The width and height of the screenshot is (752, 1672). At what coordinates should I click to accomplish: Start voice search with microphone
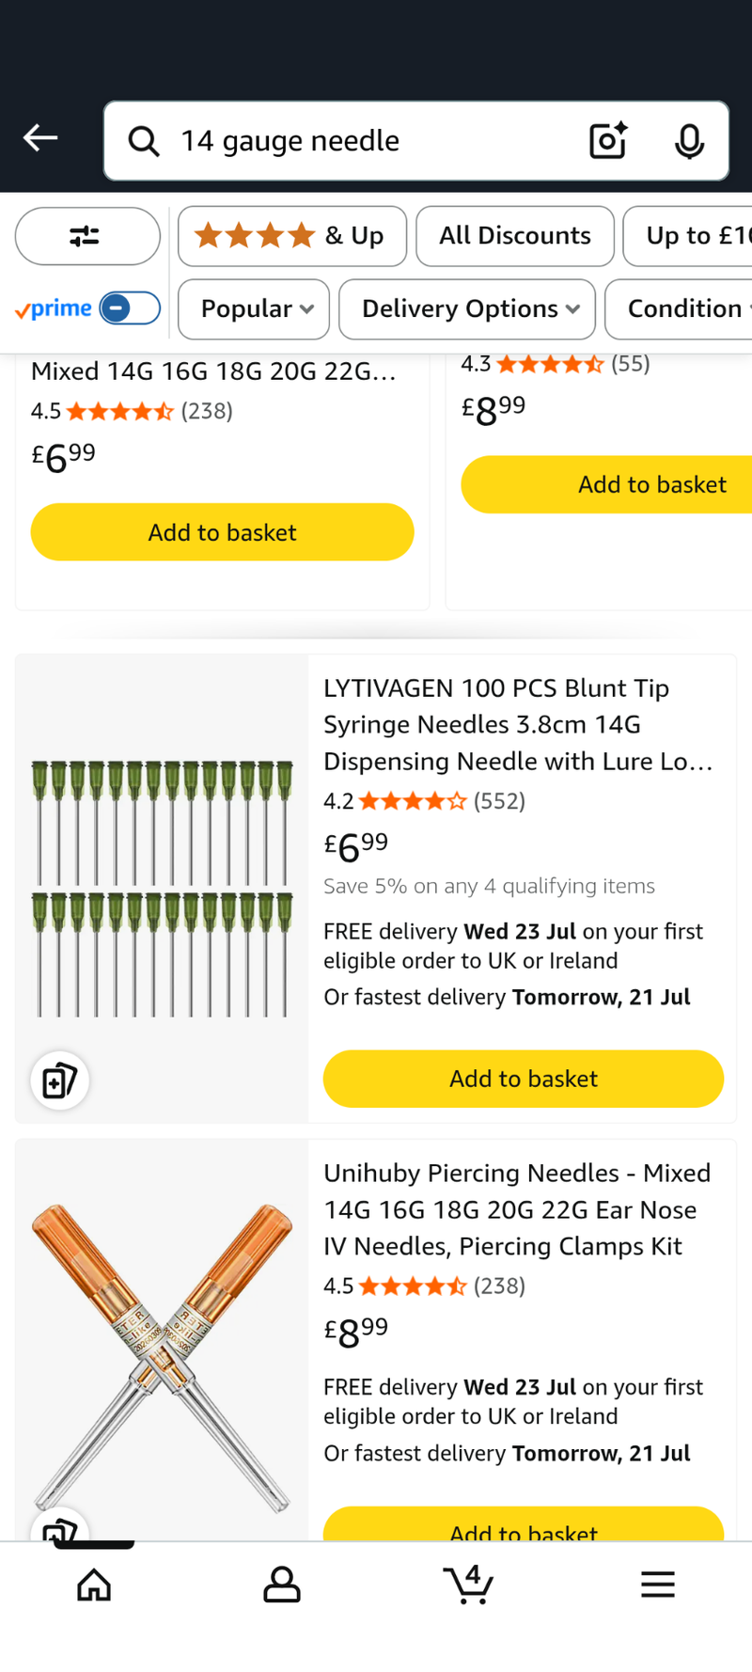pos(689,141)
